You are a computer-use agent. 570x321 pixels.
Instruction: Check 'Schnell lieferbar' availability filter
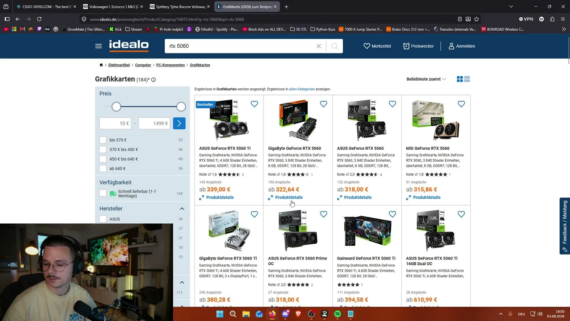[x=103, y=193]
